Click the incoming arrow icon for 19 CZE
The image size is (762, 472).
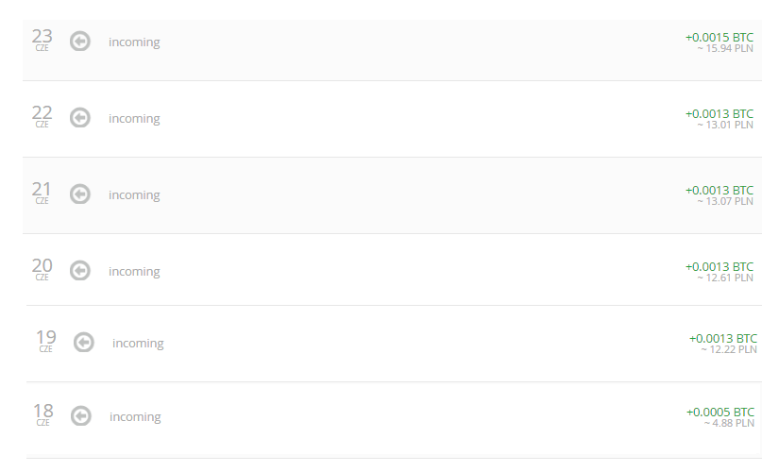(x=84, y=343)
